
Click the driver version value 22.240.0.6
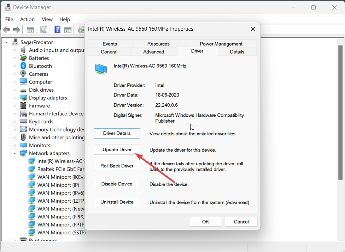[x=166, y=105]
